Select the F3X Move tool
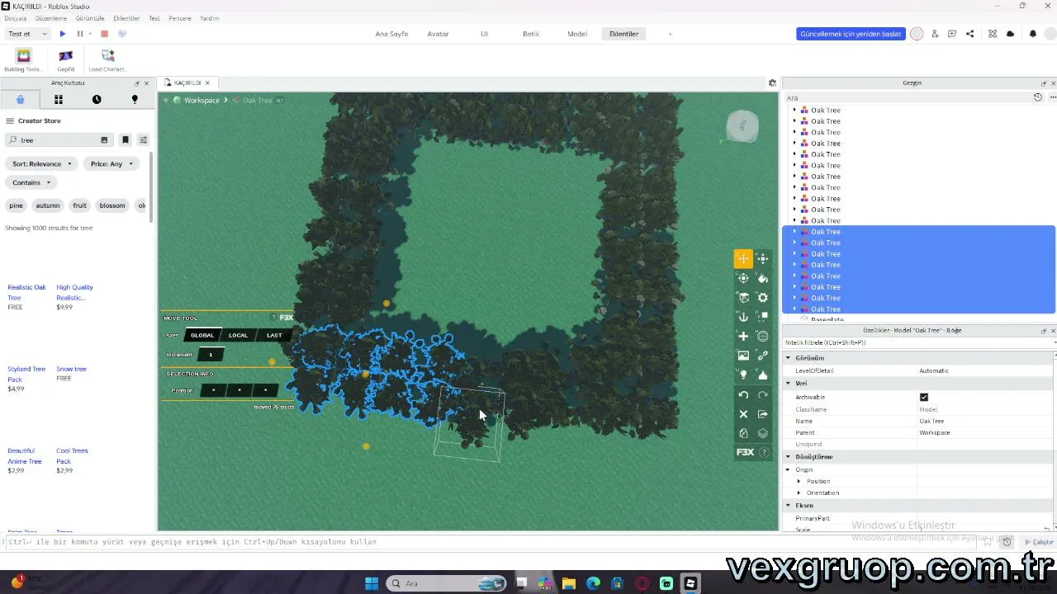The width and height of the screenshot is (1057, 594). point(743,259)
